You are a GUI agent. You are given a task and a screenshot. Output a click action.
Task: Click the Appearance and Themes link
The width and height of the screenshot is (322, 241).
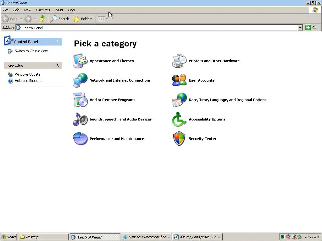(112, 61)
